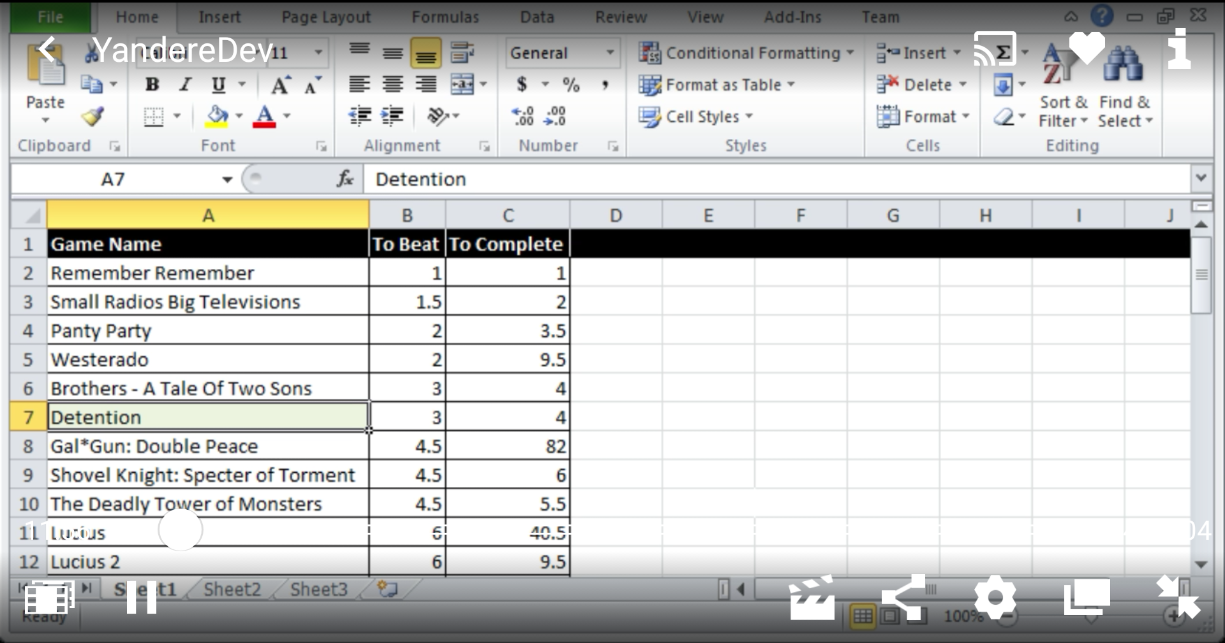Increase the cell indent
Image resolution: width=1225 pixels, height=643 pixels.
tap(392, 116)
